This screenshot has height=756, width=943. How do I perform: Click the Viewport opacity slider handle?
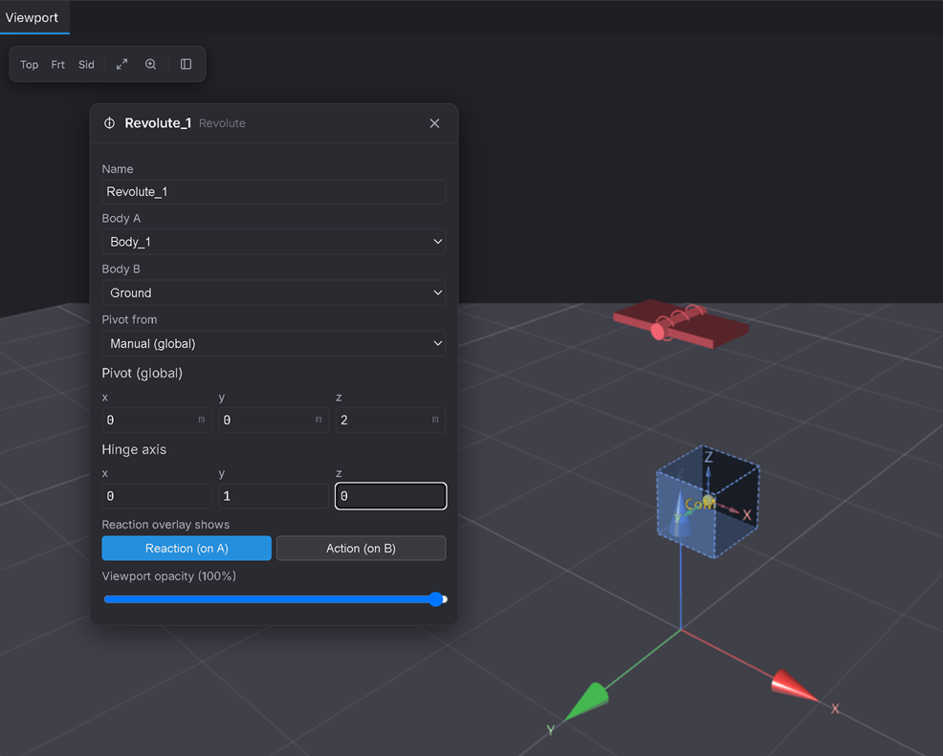(x=437, y=599)
